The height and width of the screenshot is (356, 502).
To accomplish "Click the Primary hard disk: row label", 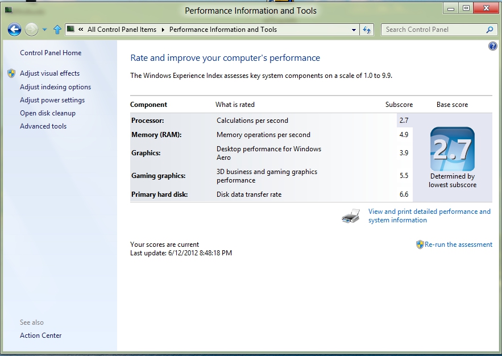I will point(159,194).
